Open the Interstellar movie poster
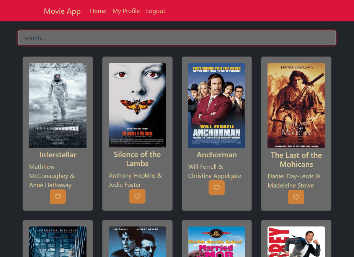Image resolution: width=354 pixels, height=257 pixels. coord(58,105)
